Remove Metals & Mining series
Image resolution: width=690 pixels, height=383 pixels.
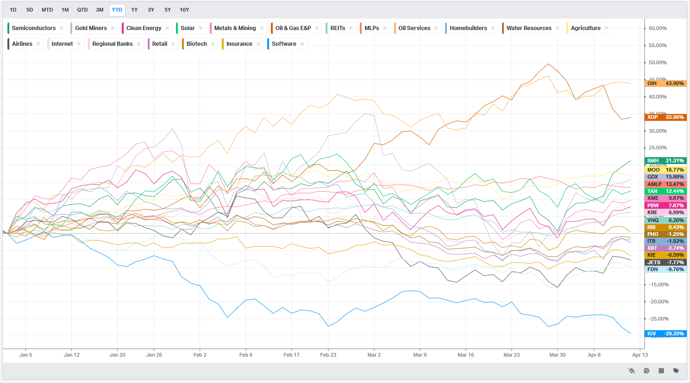click(262, 28)
